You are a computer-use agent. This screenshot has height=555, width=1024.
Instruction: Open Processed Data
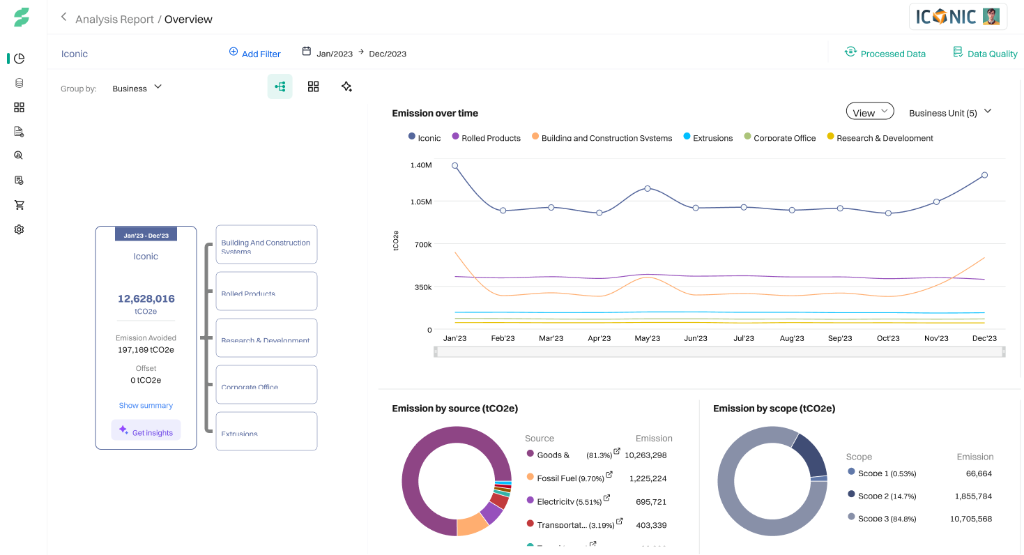[x=885, y=53]
